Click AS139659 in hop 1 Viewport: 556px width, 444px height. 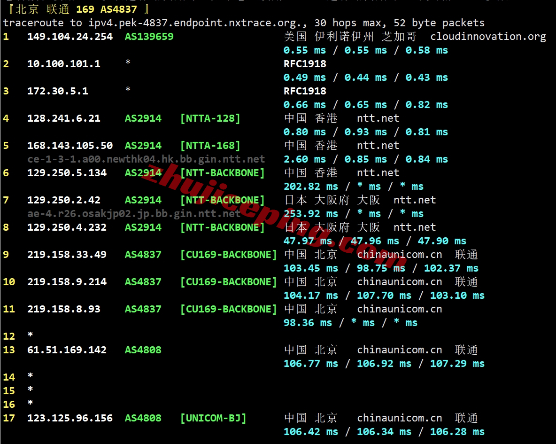point(149,37)
